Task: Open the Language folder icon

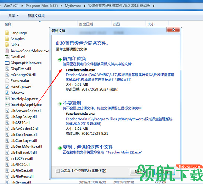Action: (7, 33)
